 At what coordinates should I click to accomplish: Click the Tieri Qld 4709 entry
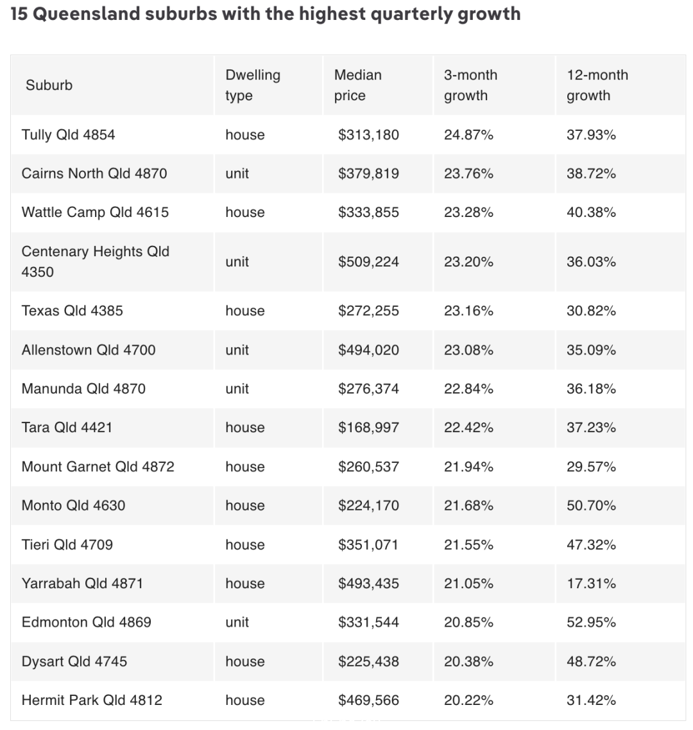point(67,544)
